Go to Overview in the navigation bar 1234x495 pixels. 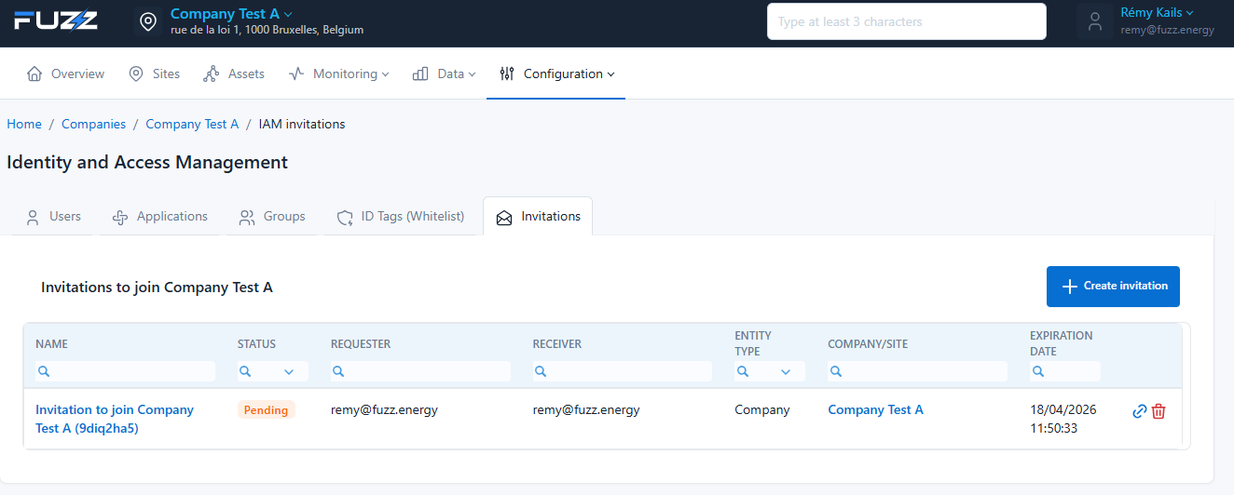[66, 74]
